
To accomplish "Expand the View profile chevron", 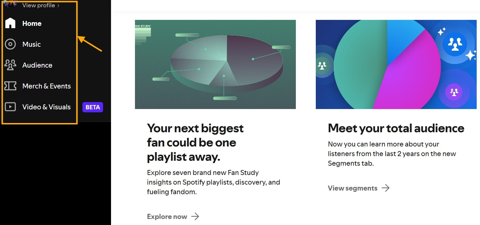I will 59,6.
